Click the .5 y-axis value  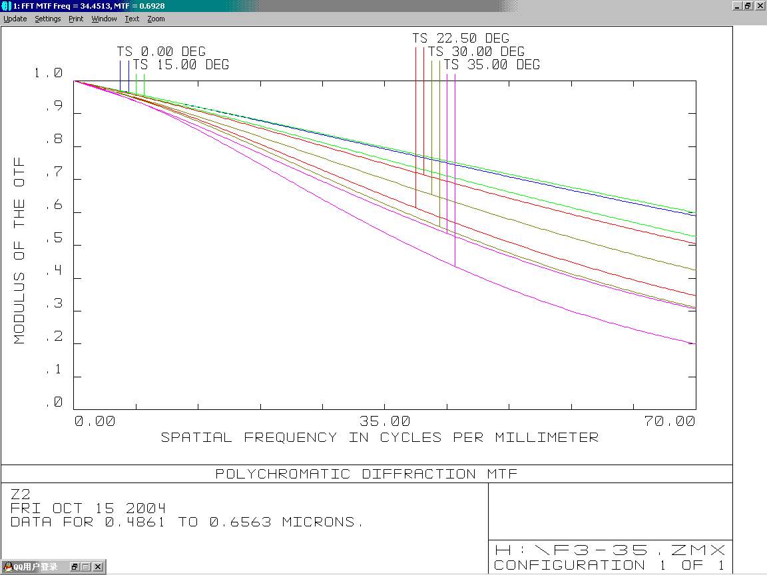54,238
